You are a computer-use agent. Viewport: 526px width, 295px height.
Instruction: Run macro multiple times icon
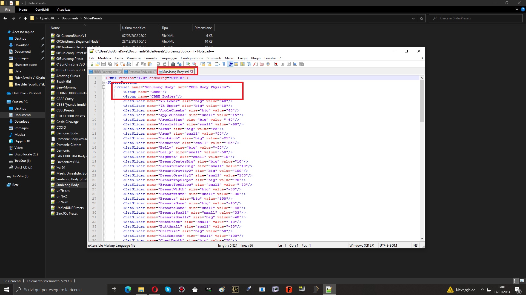pos(295,64)
